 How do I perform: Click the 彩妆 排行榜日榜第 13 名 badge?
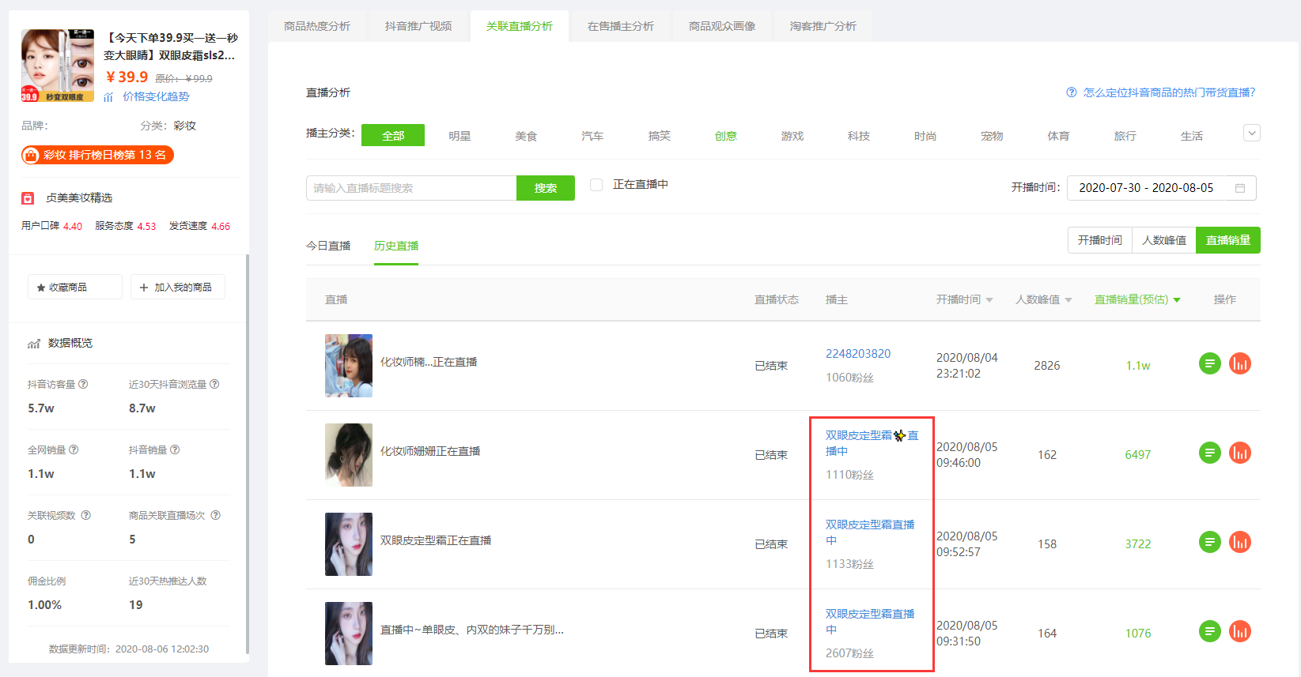[x=97, y=155]
